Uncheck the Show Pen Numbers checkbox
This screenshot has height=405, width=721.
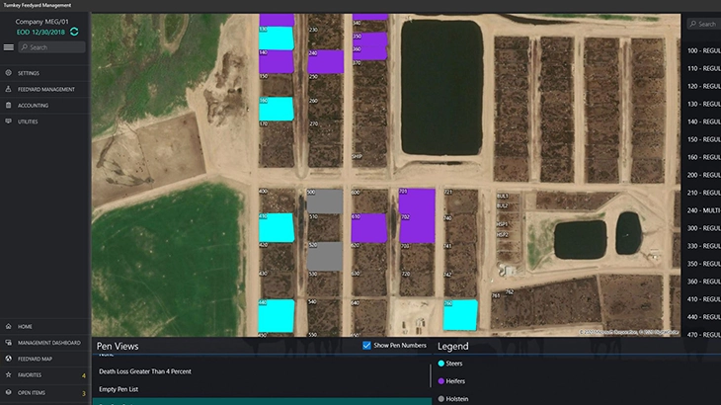(x=367, y=346)
